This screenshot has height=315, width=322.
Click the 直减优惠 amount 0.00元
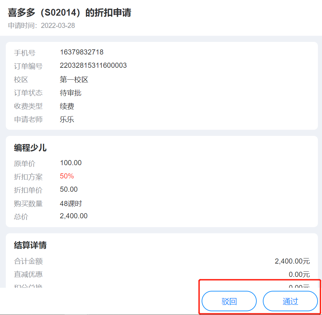tap(299, 274)
